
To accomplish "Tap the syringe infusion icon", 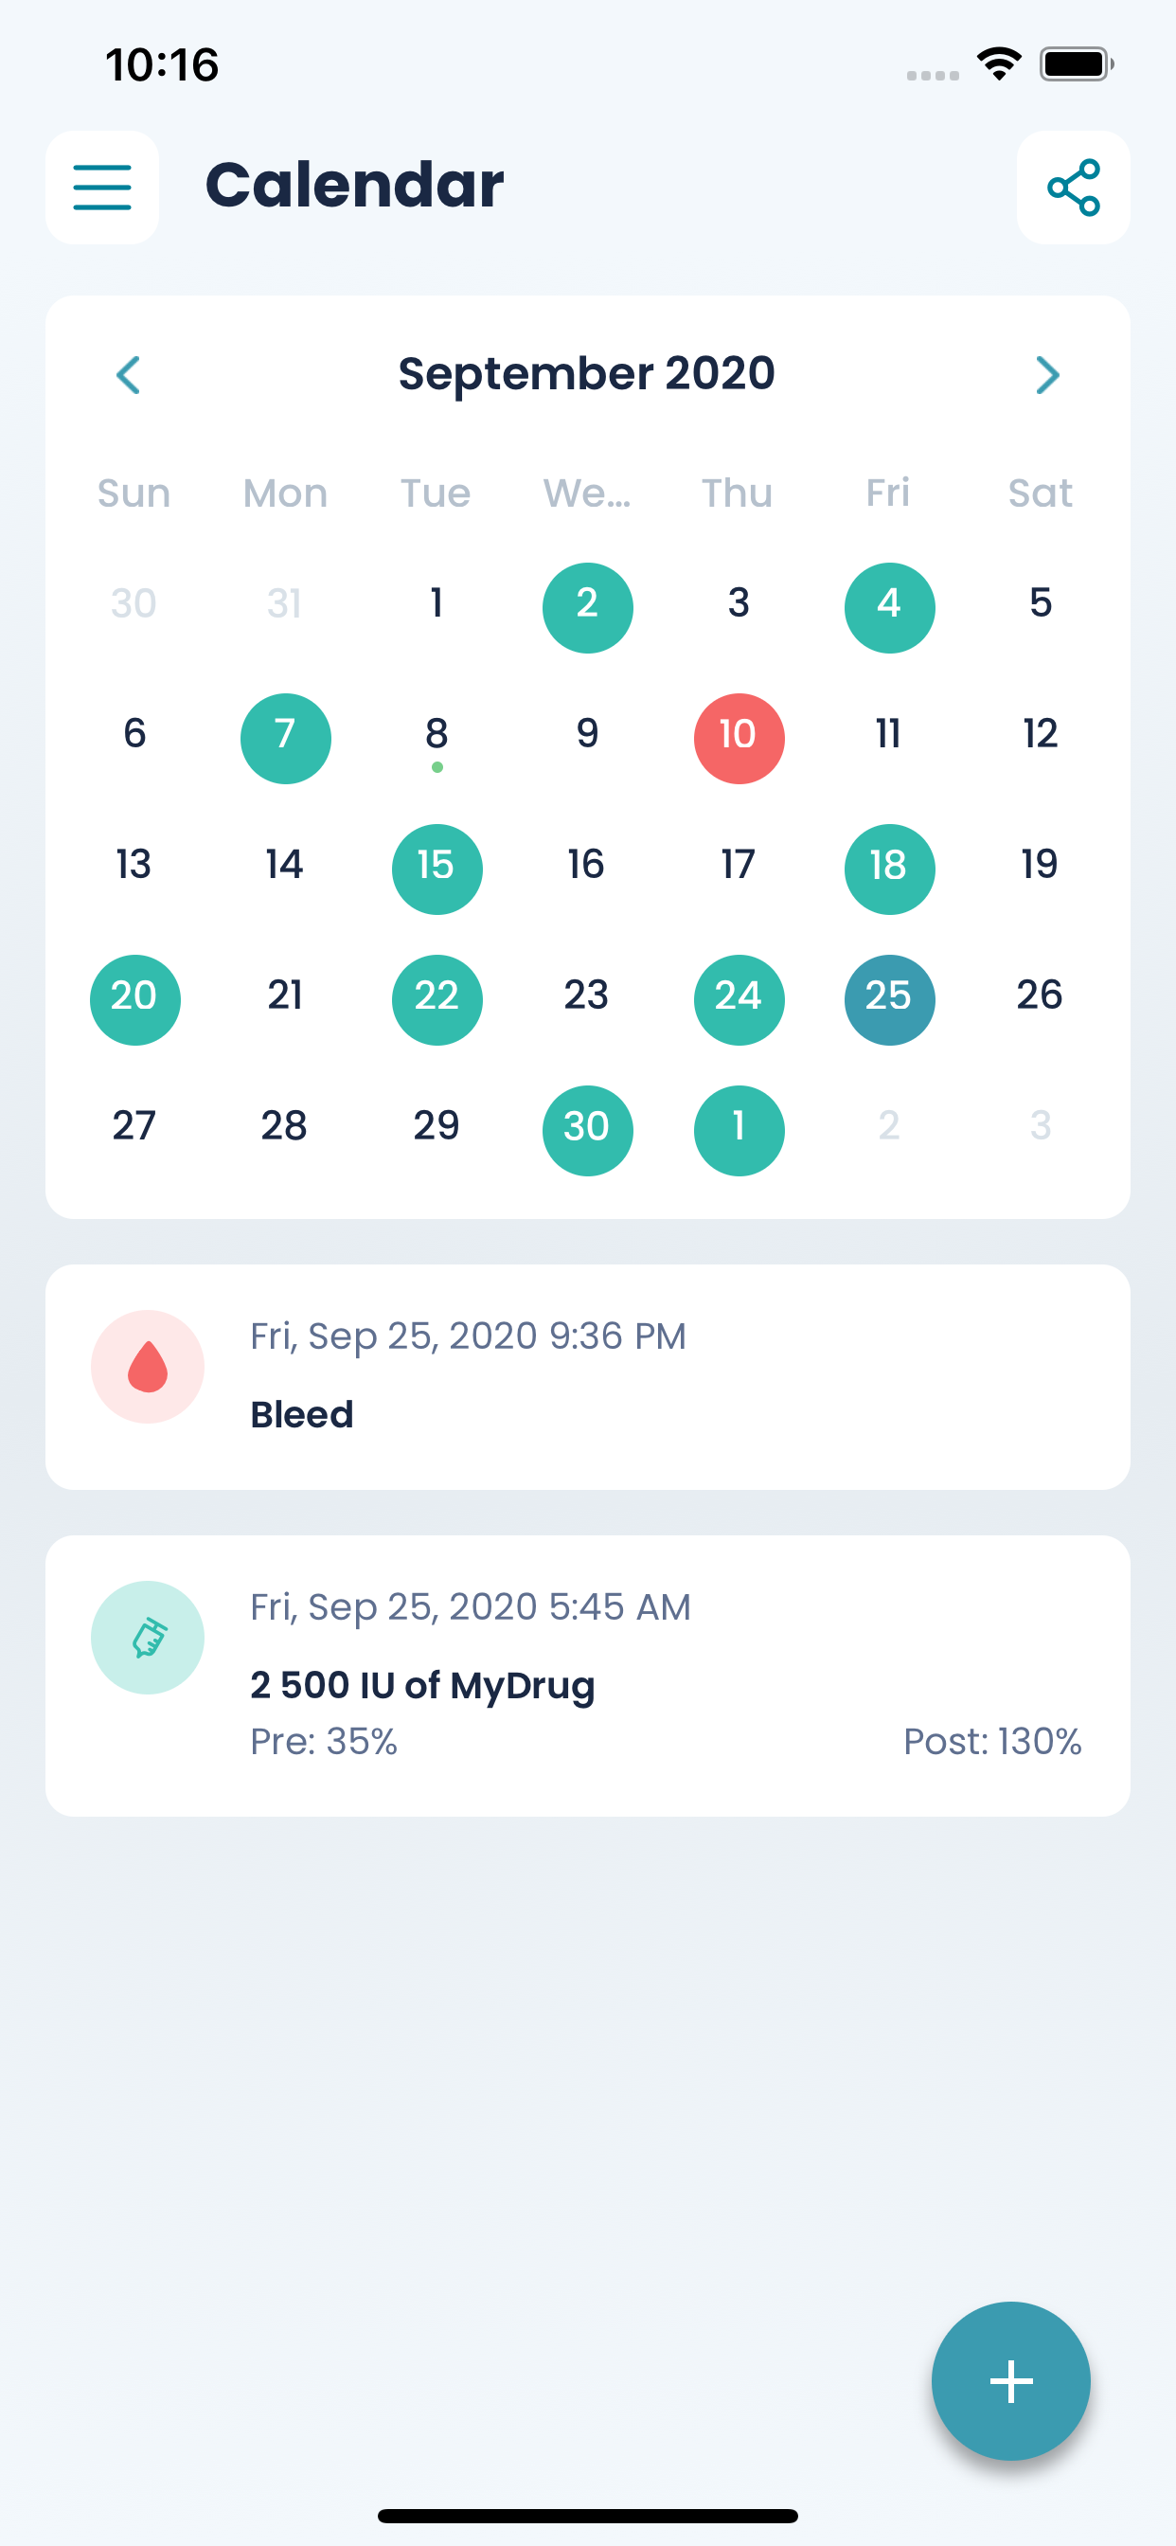I will [149, 1638].
